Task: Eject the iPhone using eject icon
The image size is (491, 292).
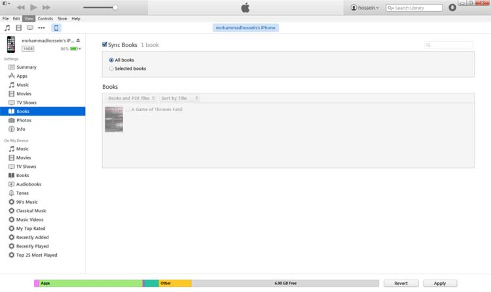Action: (x=78, y=40)
